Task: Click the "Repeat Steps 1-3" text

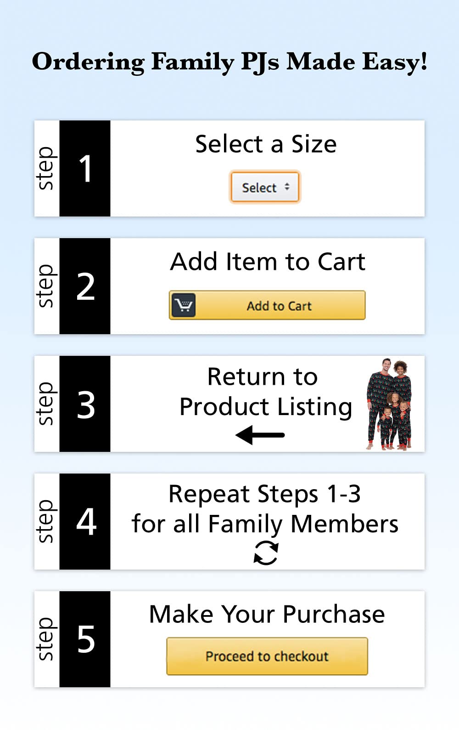Action: tap(264, 495)
